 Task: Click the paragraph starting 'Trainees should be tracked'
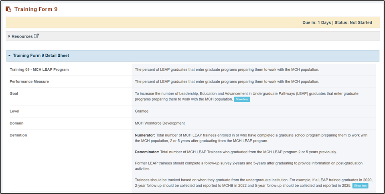click(x=253, y=183)
